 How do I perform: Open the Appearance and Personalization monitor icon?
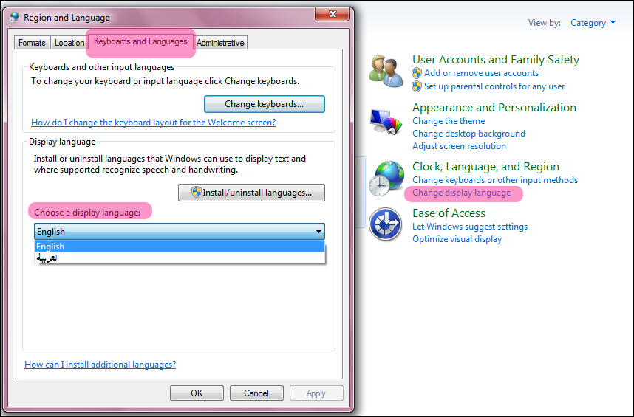386,122
